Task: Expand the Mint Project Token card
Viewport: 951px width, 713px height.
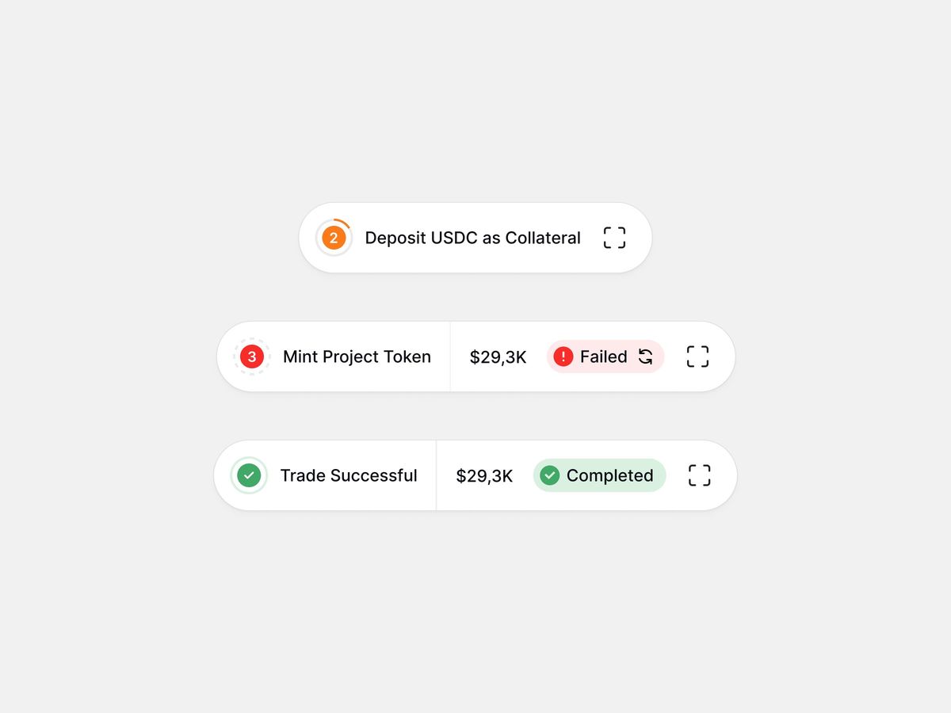Action: click(x=697, y=356)
